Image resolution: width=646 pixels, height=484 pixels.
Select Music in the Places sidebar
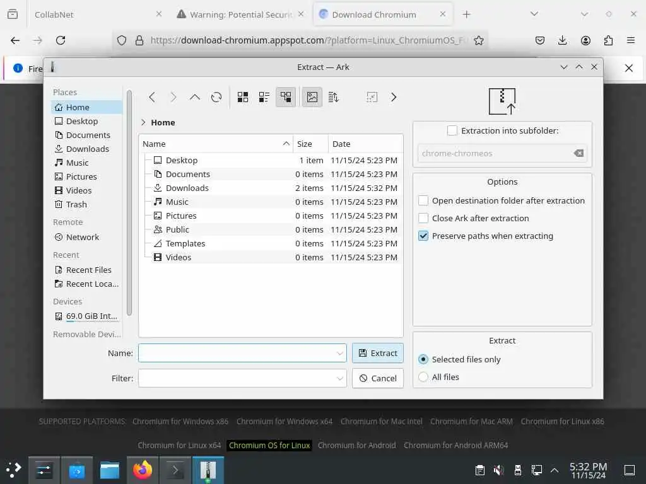(x=87, y=163)
